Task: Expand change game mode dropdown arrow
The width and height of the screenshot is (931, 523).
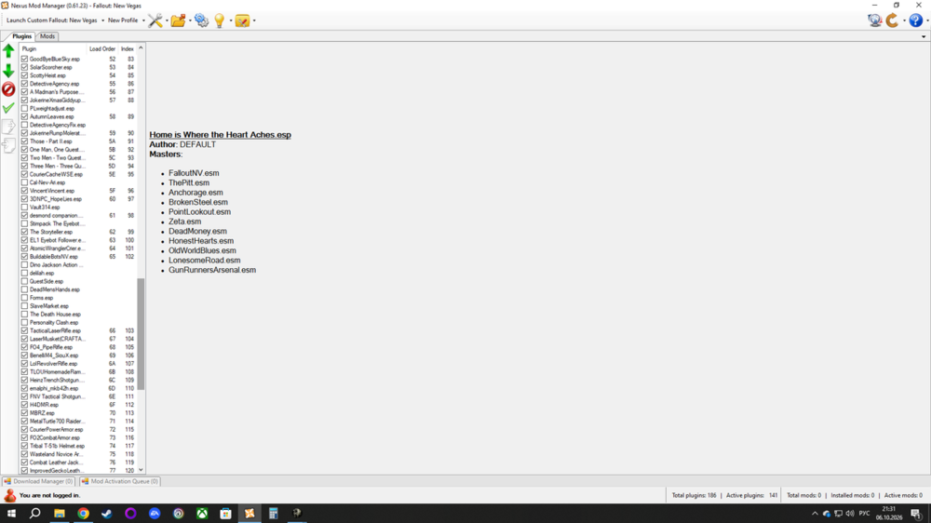Action: click(x=904, y=20)
